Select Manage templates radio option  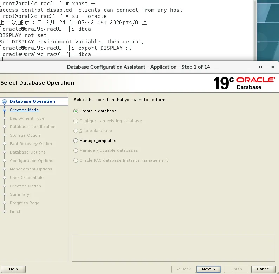(76, 141)
